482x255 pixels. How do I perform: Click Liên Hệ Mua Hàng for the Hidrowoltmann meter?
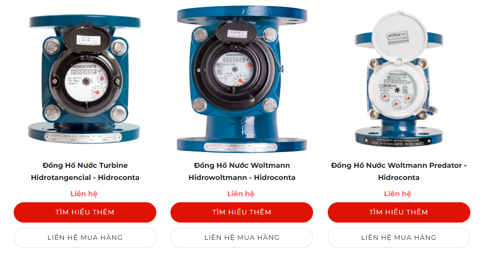(242, 237)
